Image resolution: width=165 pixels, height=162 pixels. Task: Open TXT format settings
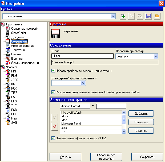(14, 106)
